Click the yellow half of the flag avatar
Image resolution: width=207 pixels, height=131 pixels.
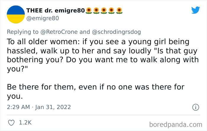pos(15,19)
